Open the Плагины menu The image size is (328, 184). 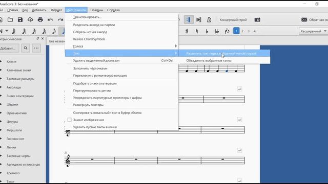pos(96,10)
